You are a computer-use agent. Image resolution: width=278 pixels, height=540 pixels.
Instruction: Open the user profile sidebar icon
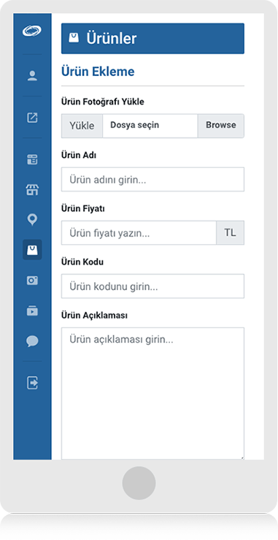pyautogui.click(x=32, y=75)
